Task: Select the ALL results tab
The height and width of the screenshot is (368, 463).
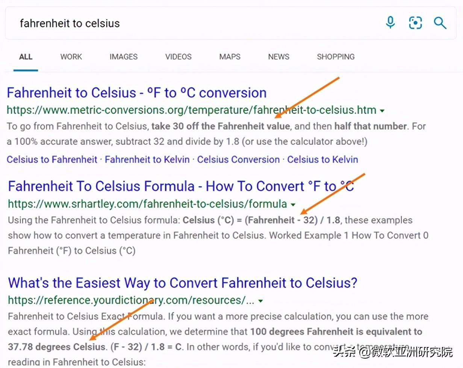Action: pos(26,57)
